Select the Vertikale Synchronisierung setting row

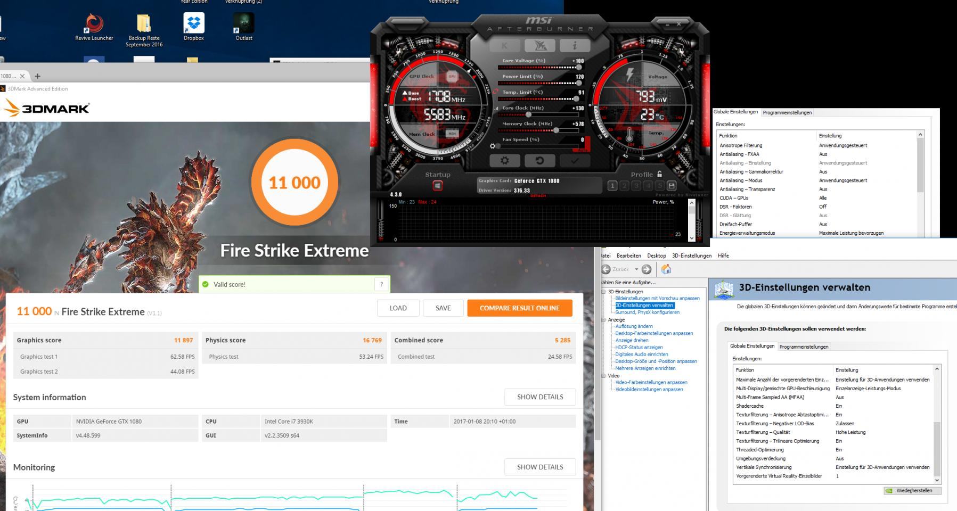[833, 467]
